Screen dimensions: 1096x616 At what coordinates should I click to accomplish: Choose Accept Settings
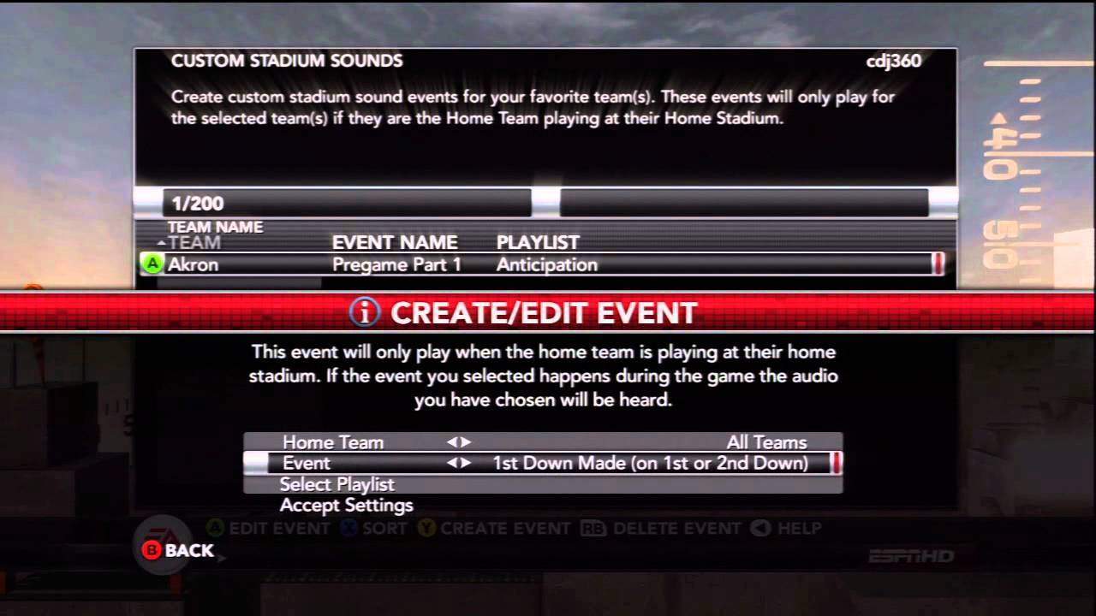(x=347, y=505)
